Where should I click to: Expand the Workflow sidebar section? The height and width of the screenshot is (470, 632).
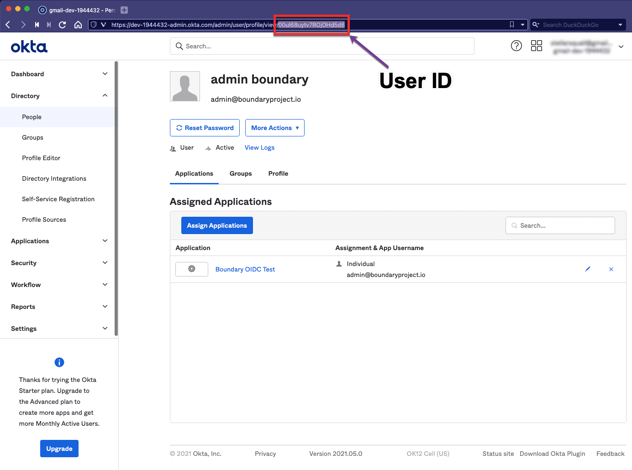[x=59, y=285]
